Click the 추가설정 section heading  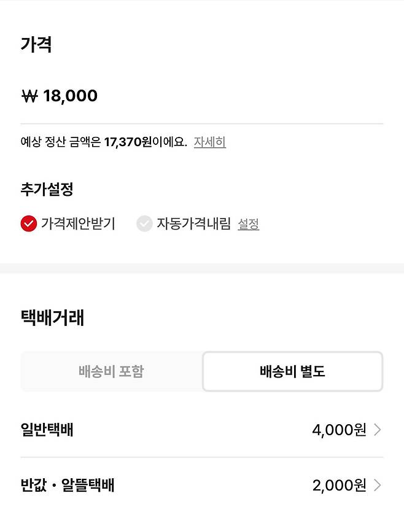(x=47, y=189)
